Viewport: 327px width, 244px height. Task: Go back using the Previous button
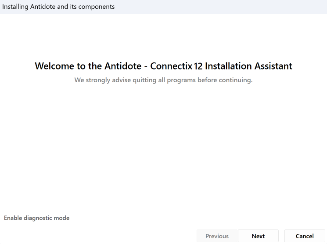click(x=217, y=236)
